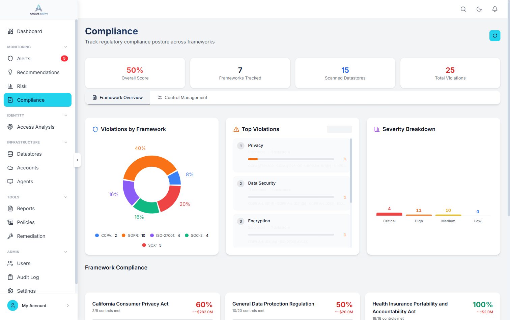510x320 pixels.
Task: Open Access Analysis page
Action: (x=37, y=127)
